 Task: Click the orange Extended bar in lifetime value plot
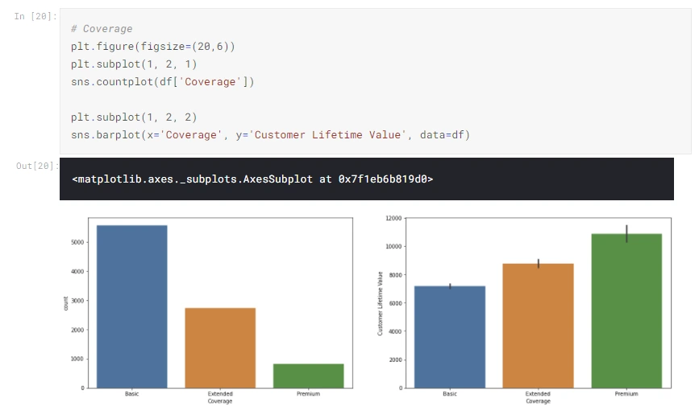click(538, 326)
